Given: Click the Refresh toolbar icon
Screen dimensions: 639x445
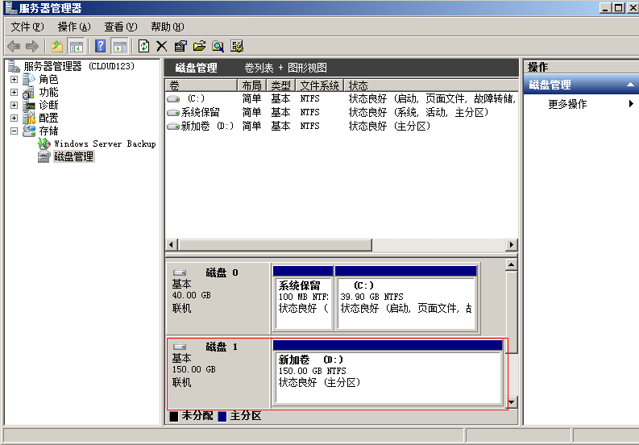Looking at the screenshot, I should [143, 47].
